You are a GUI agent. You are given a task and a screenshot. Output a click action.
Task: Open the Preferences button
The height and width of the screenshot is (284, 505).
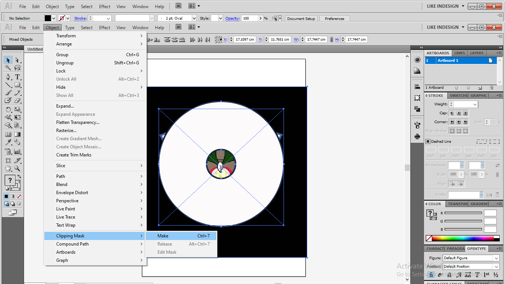(334, 18)
